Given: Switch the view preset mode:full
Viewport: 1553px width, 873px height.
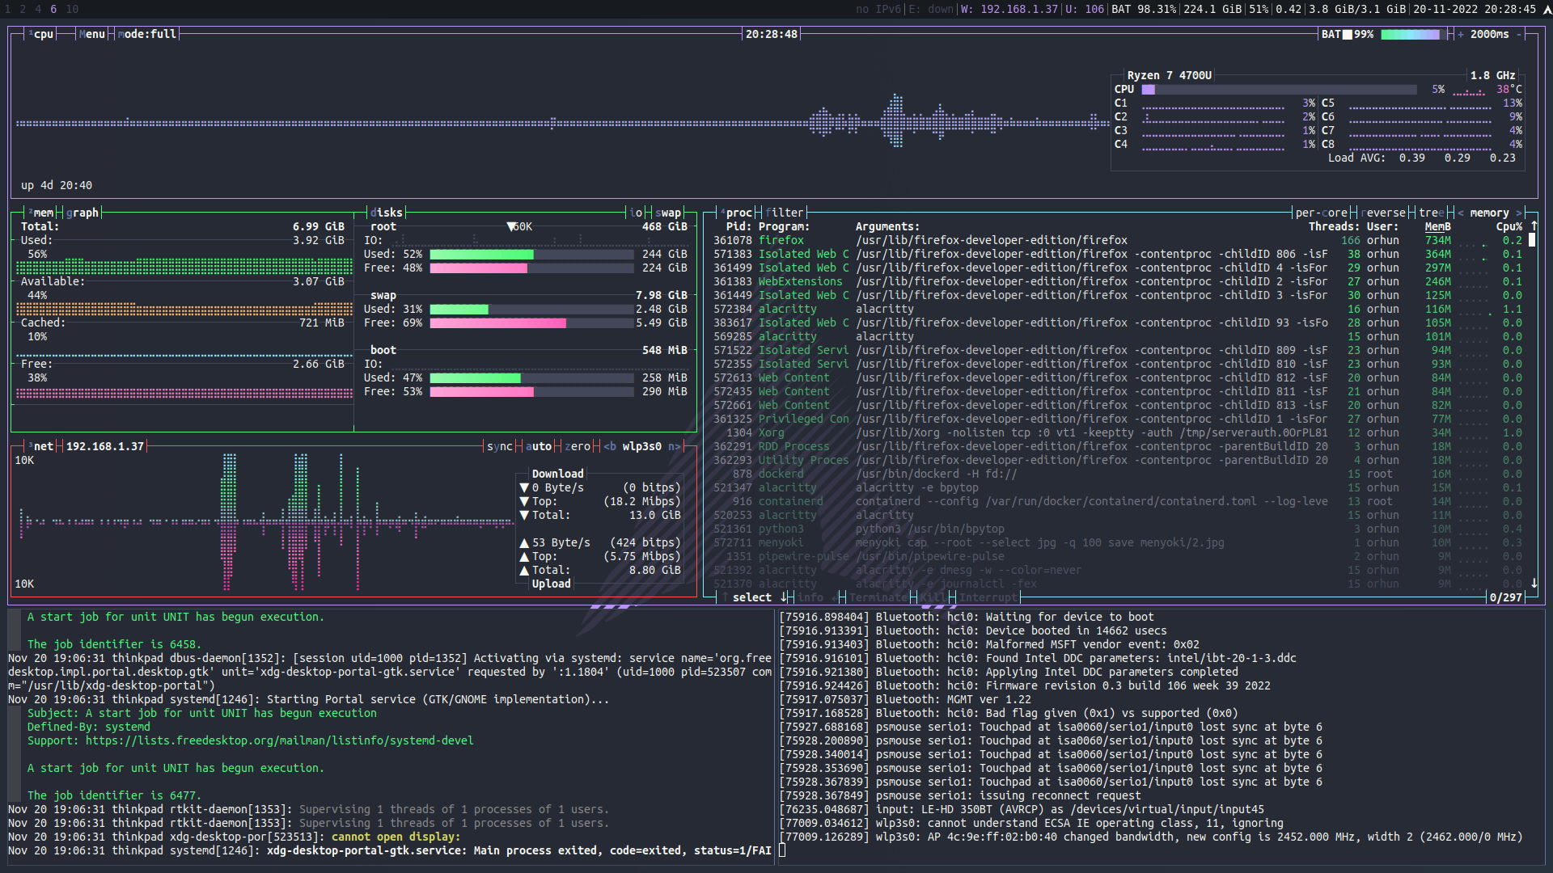Looking at the screenshot, I should 147,34.
